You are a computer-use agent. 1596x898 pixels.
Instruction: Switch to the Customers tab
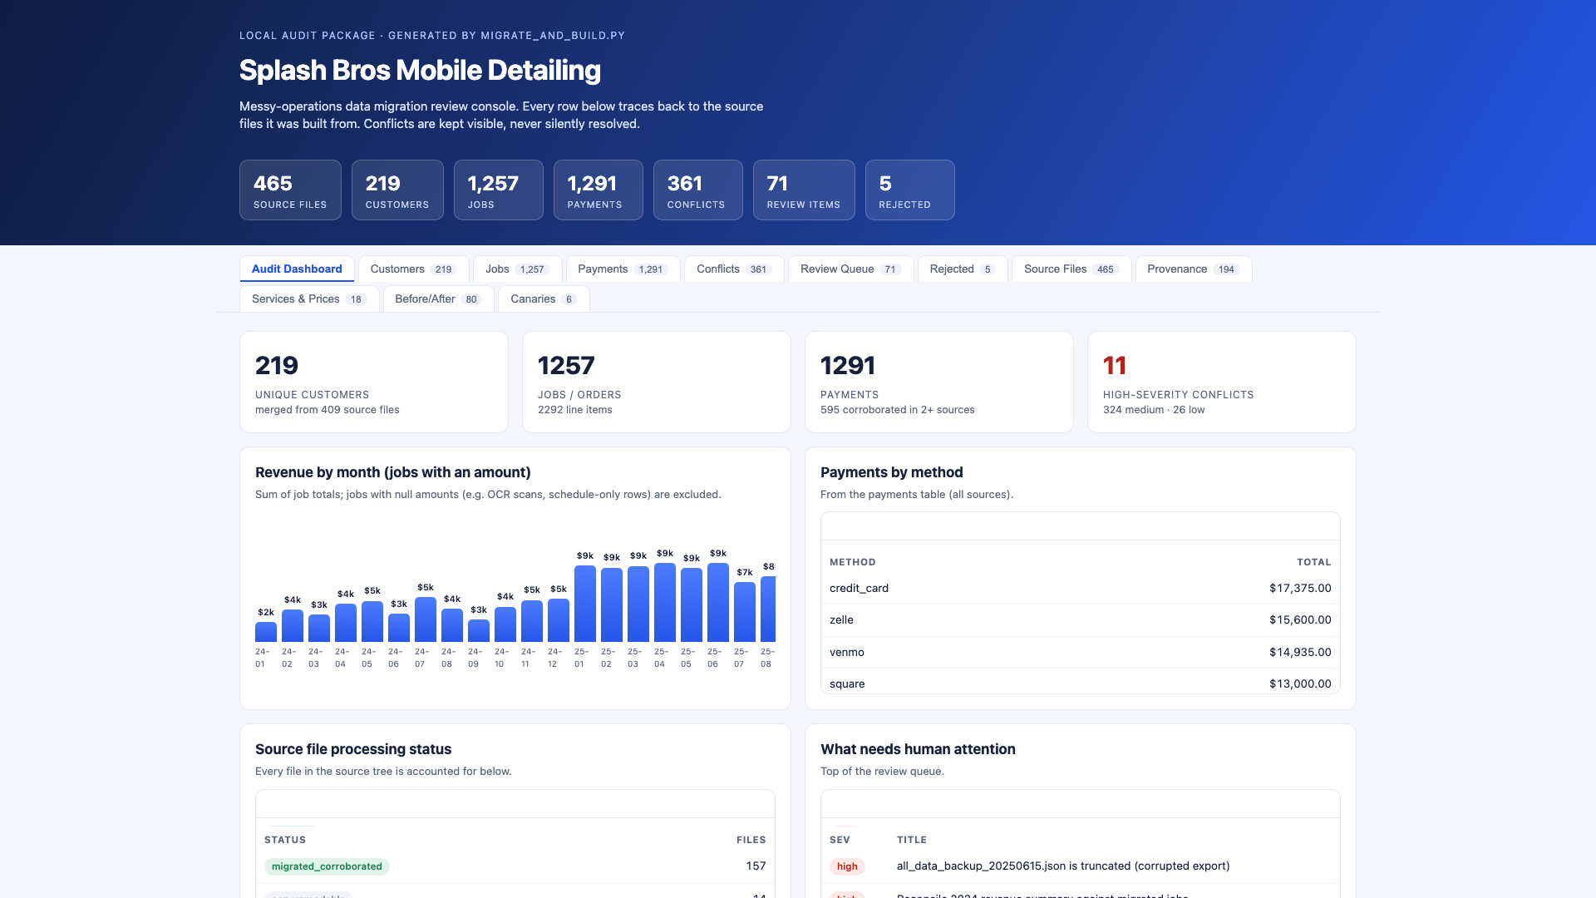[413, 269]
